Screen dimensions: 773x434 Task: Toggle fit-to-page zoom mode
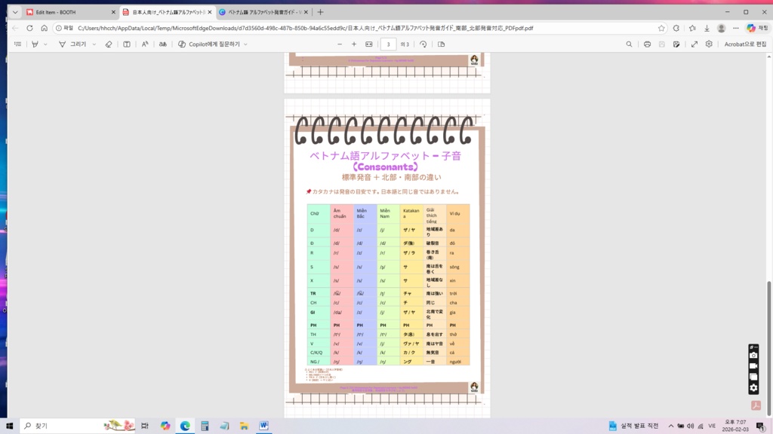click(x=369, y=44)
